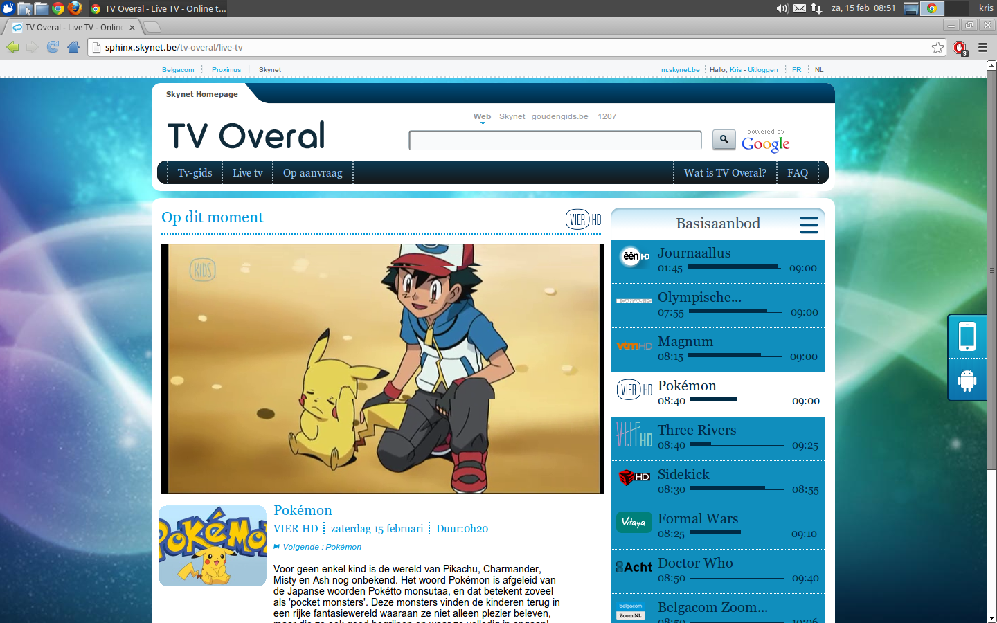Viewport: 997px width, 623px height.
Task: Click the Proximus top link
Action: [226, 69]
